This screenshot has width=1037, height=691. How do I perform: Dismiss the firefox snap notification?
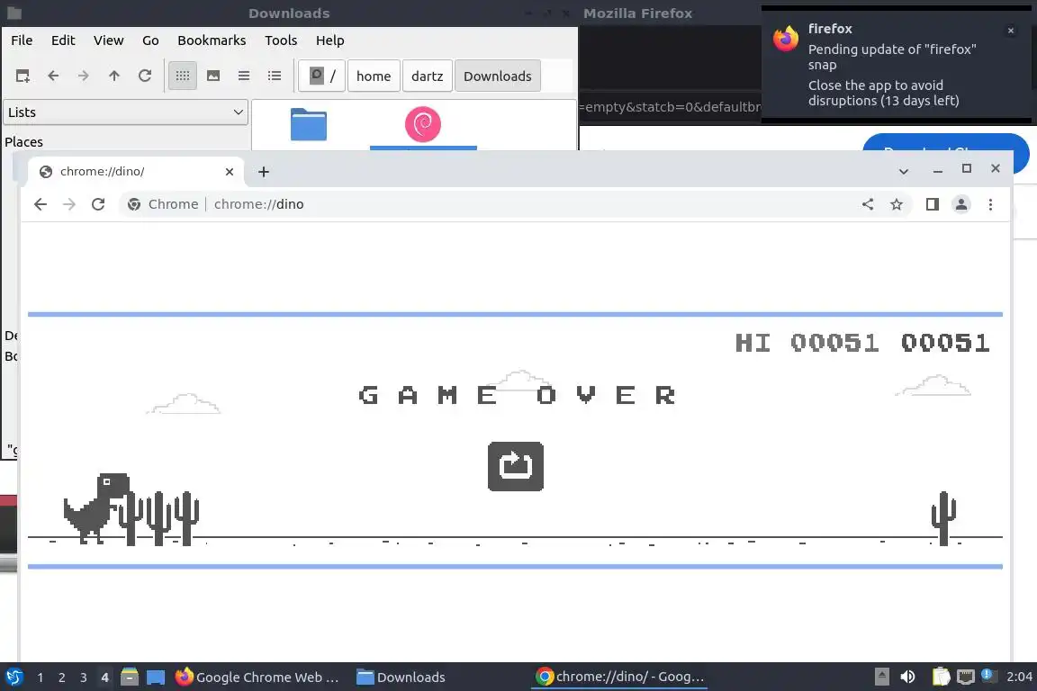click(x=1011, y=31)
